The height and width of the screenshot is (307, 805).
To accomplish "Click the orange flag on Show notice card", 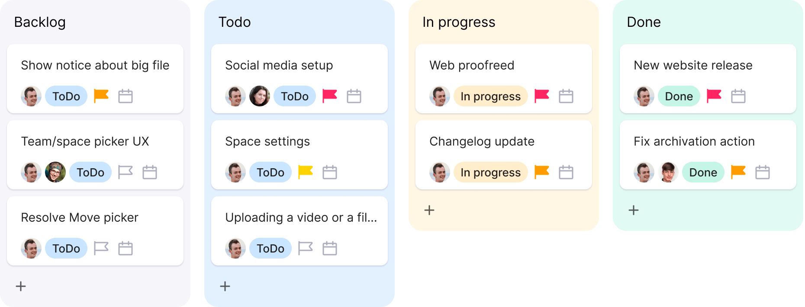I will pos(101,96).
